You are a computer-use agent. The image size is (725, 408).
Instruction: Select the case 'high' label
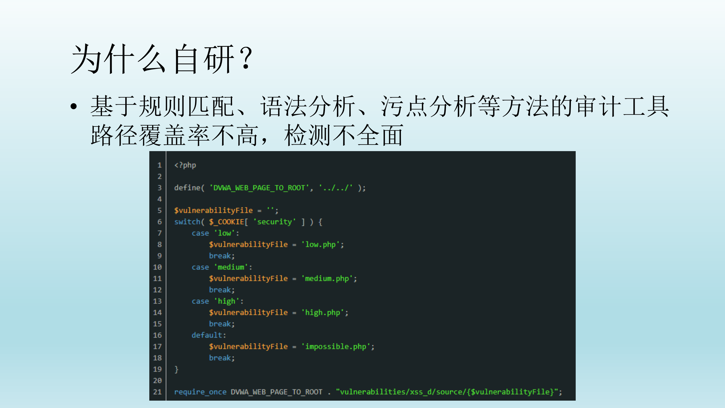click(x=217, y=301)
